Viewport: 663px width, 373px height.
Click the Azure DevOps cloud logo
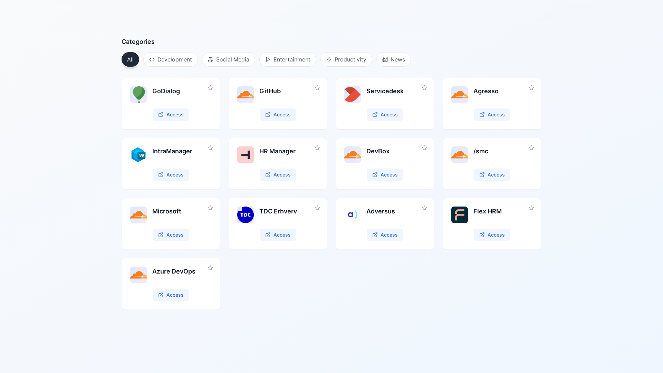click(x=138, y=275)
